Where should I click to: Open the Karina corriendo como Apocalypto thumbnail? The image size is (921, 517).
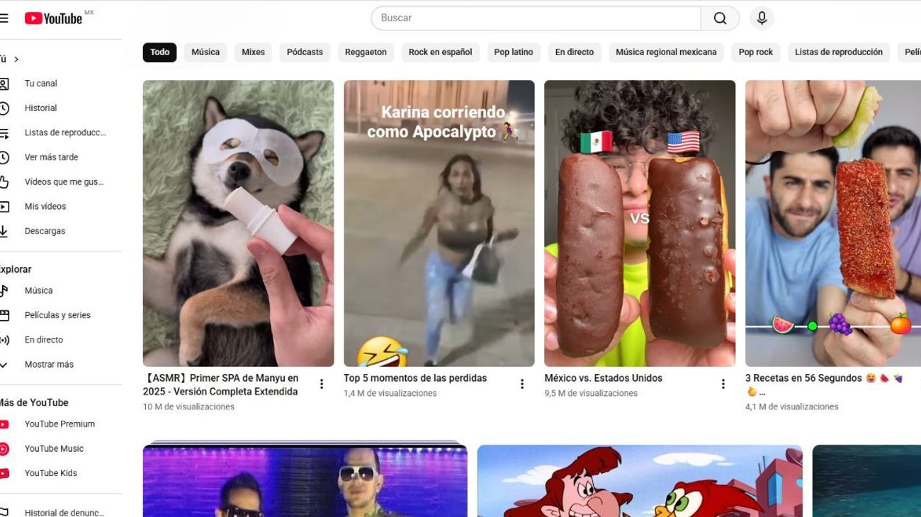[439, 223]
